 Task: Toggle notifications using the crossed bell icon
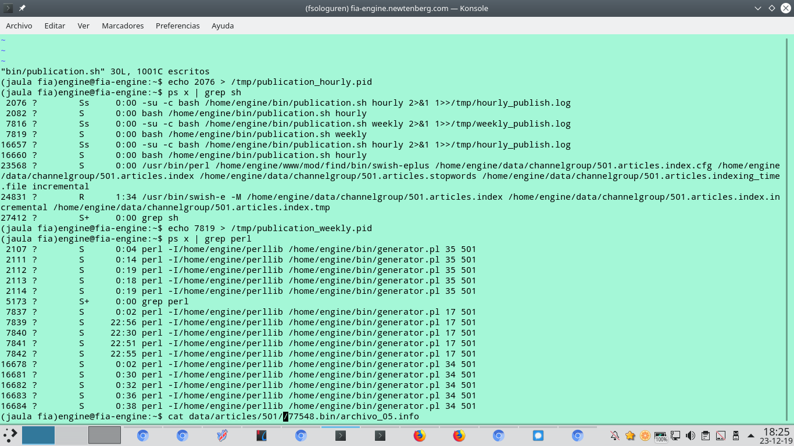point(615,436)
